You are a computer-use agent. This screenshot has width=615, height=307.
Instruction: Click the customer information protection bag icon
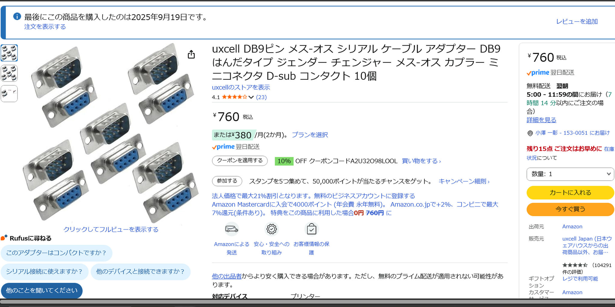click(x=311, y=229)
